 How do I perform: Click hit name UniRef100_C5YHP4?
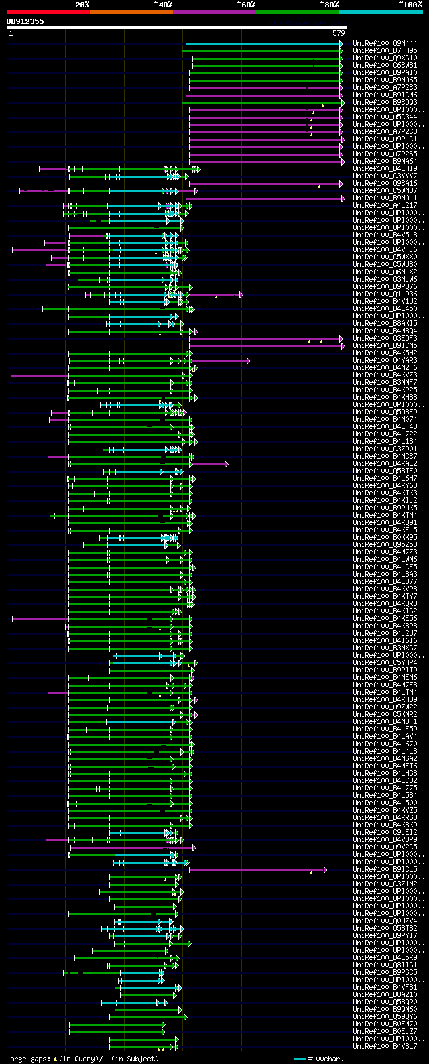tap(385, 663)
